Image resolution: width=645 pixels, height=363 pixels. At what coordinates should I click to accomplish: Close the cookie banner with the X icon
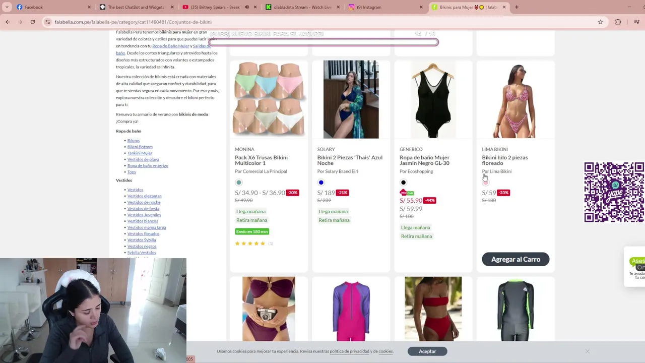pyautogui.click(x=588, y=351)
